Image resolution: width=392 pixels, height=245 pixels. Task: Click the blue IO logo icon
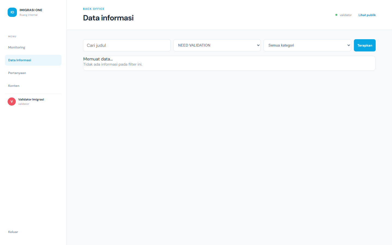pos(12,12)
